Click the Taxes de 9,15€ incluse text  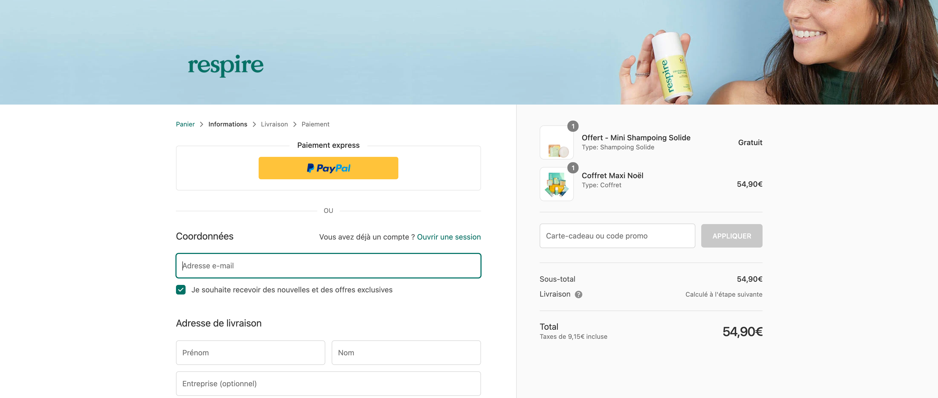click(x=573, y=337)
